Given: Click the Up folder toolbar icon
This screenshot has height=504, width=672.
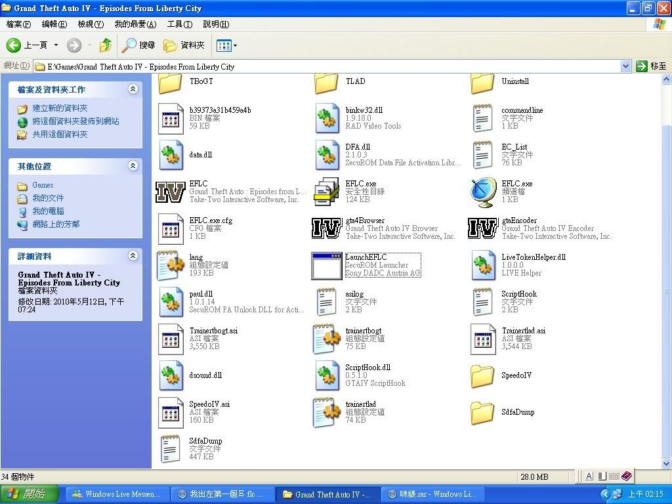Looking at the screenshot, I should click(x=105, y=45).
